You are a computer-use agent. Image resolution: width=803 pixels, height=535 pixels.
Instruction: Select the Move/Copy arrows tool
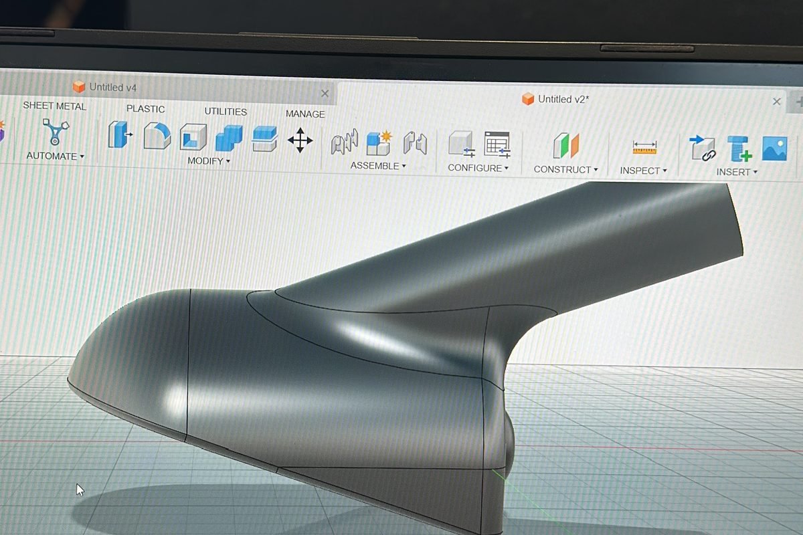(300, 140)
